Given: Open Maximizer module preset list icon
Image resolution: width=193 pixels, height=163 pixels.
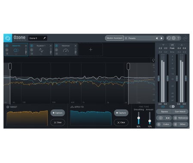Looking at the screenshot, I should [x=57, y=54].
